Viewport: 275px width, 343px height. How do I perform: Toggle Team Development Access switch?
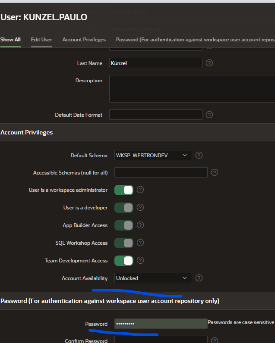coord(123,260)
